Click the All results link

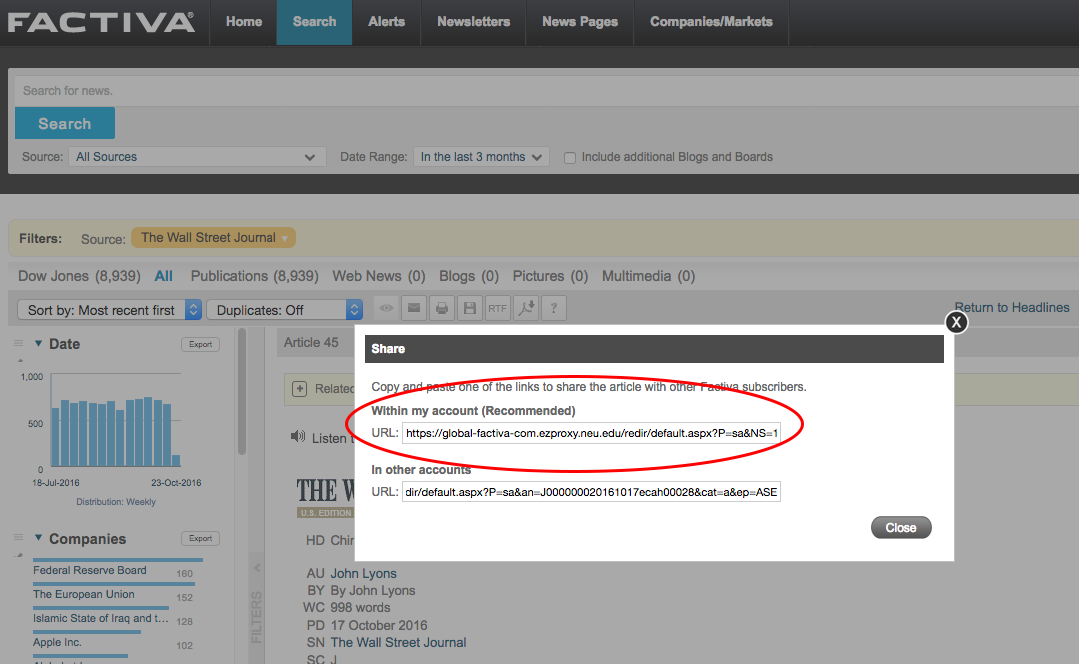[163, 276]
